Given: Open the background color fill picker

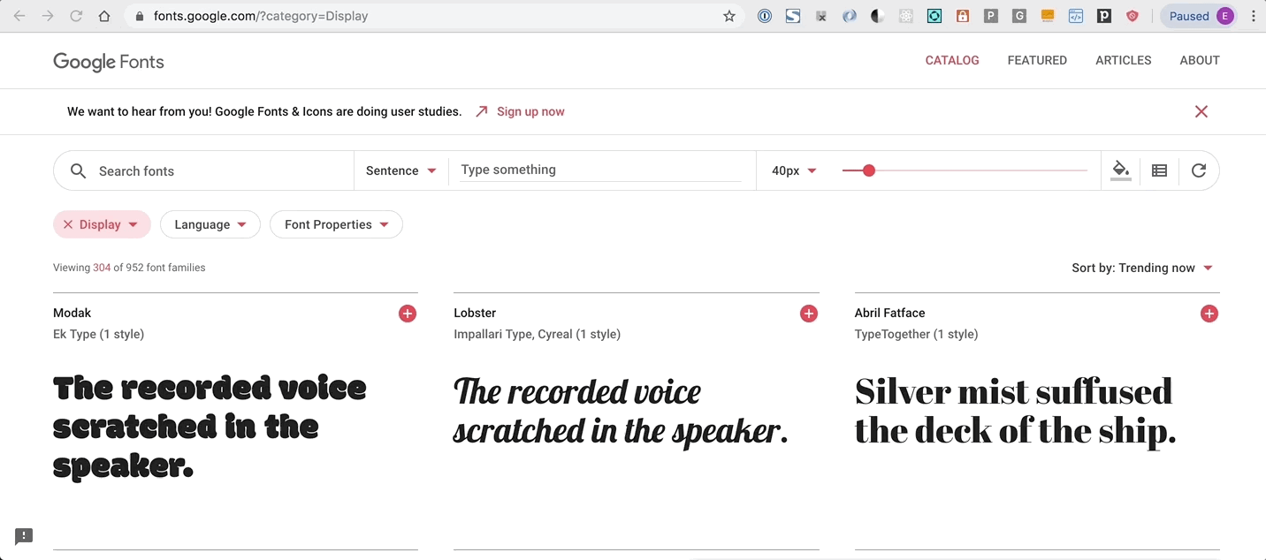Looking at the screenshot, I should [1120, 170].
